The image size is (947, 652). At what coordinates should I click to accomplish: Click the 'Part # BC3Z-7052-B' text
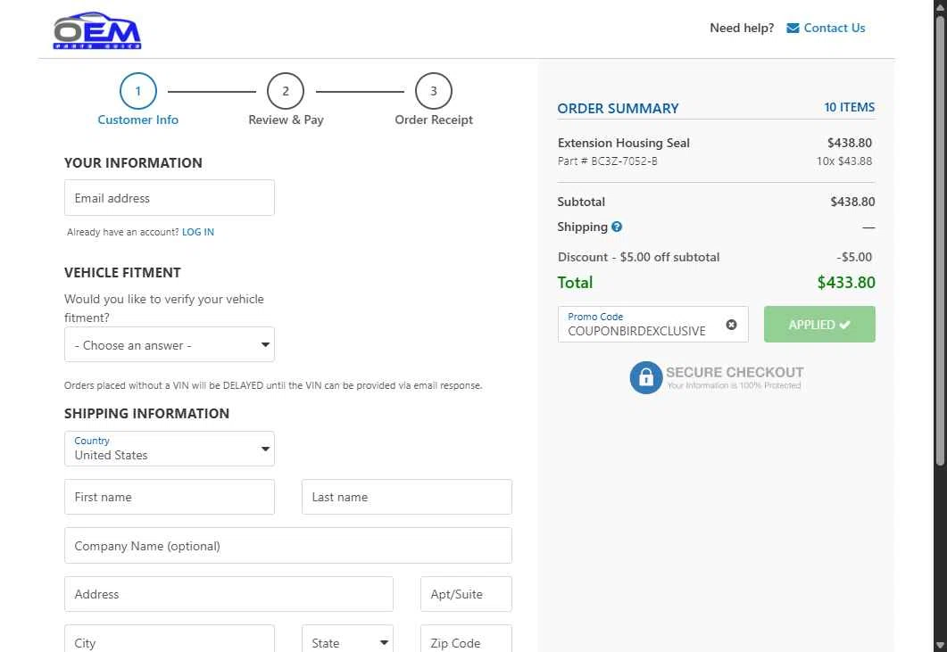[x=608, y=161]
